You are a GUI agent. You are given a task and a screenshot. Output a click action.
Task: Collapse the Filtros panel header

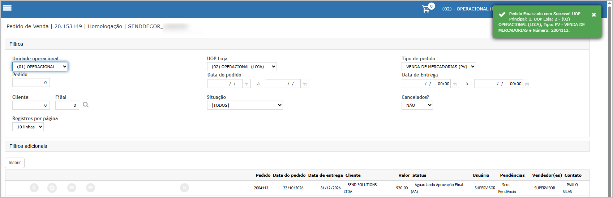[x=297, y=44]
